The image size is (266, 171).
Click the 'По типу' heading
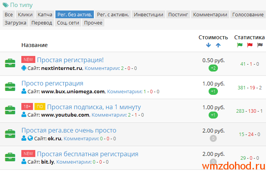click(x=21, y=5)
